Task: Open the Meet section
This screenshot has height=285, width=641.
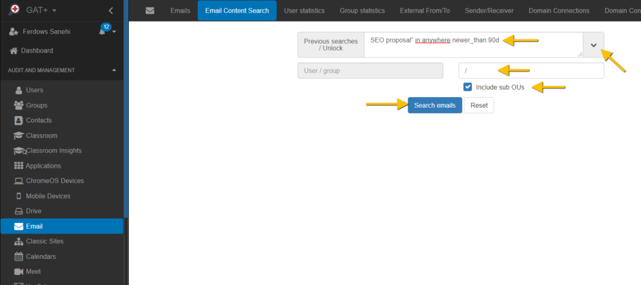Action: click(x=33, y=271)
